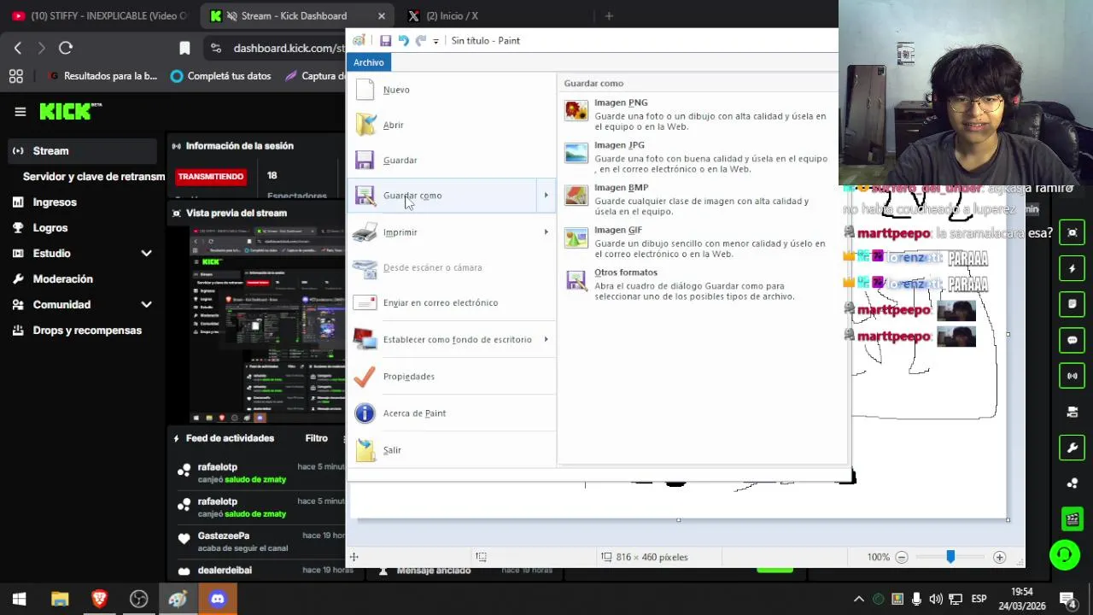
Task: Open Brave browser from the taskbar
Action: (x=99, y=599)
